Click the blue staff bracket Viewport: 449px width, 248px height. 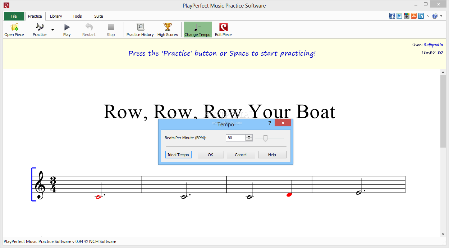(x=33, y=184)
